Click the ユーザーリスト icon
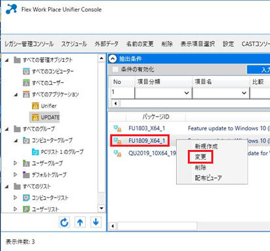The image size is (270, 251). click(x=26, y=209)
